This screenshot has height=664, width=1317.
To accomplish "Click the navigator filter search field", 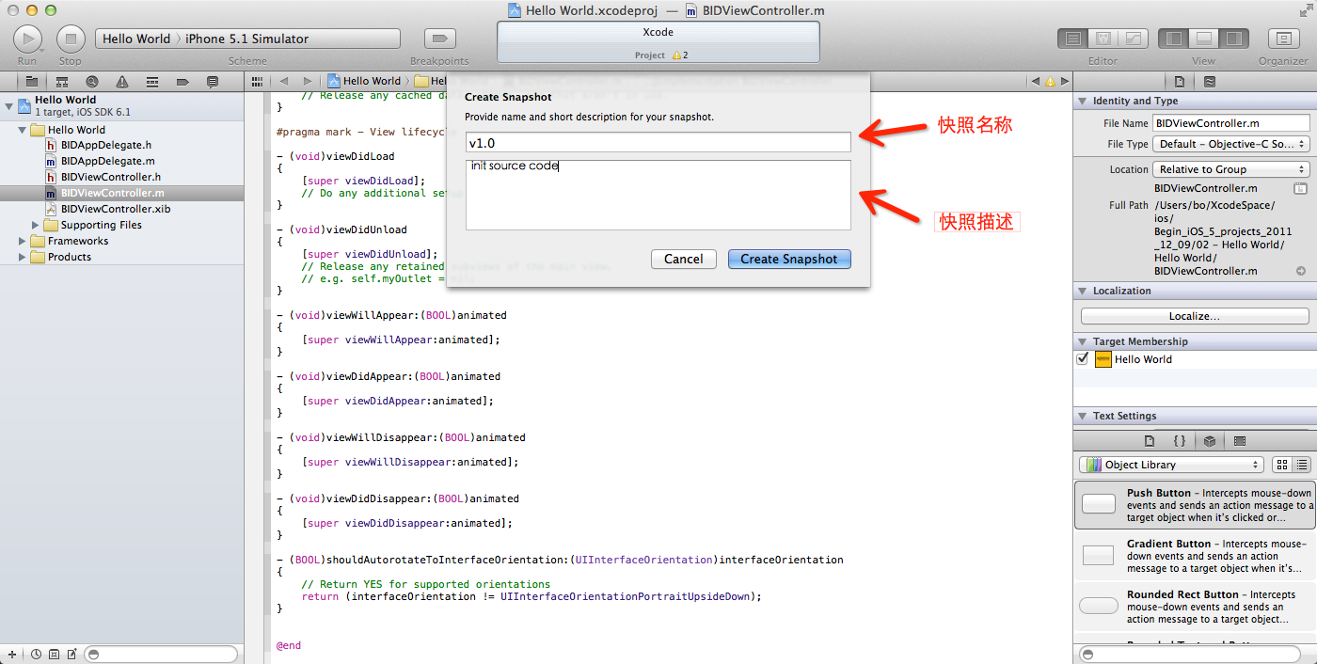I will [x=161, y=654].
